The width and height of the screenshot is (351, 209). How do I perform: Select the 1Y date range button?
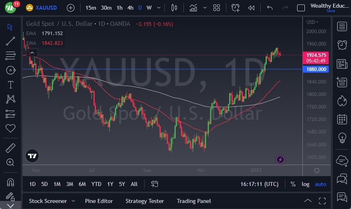(x=110, y=184)
